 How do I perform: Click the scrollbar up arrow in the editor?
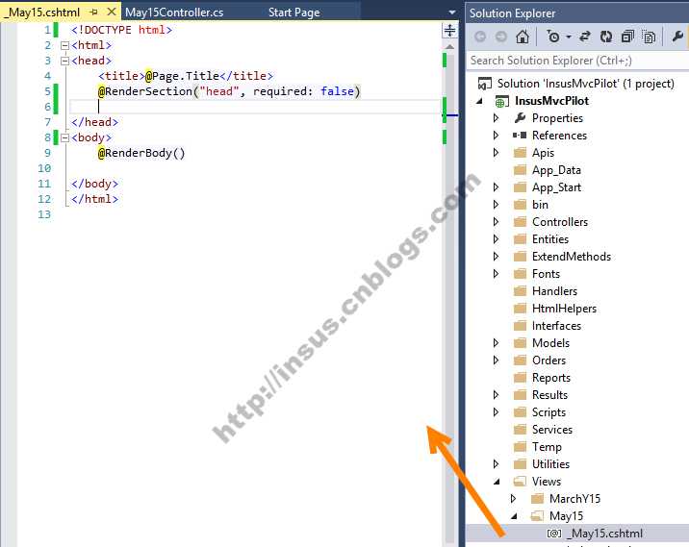[449, 46]
